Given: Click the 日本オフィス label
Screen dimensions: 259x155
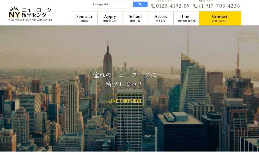Looking at the screenshot, I should 164,1.
